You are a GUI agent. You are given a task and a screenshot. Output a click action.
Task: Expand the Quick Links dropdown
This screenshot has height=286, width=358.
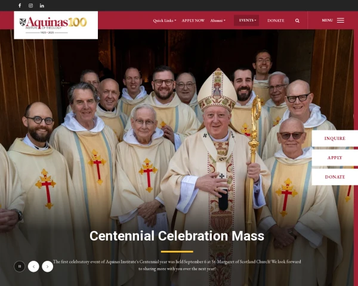pyautogui.click(x=165, y=20)
